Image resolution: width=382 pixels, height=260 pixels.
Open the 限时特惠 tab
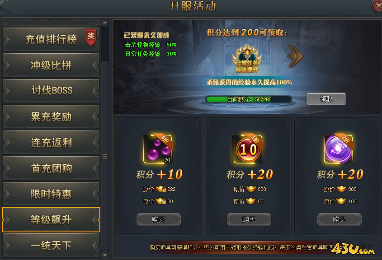[x=51, y=194]
